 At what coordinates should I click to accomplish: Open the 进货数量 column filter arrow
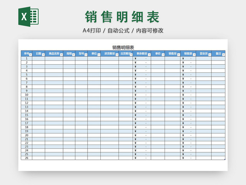click(x=117, y=55)
